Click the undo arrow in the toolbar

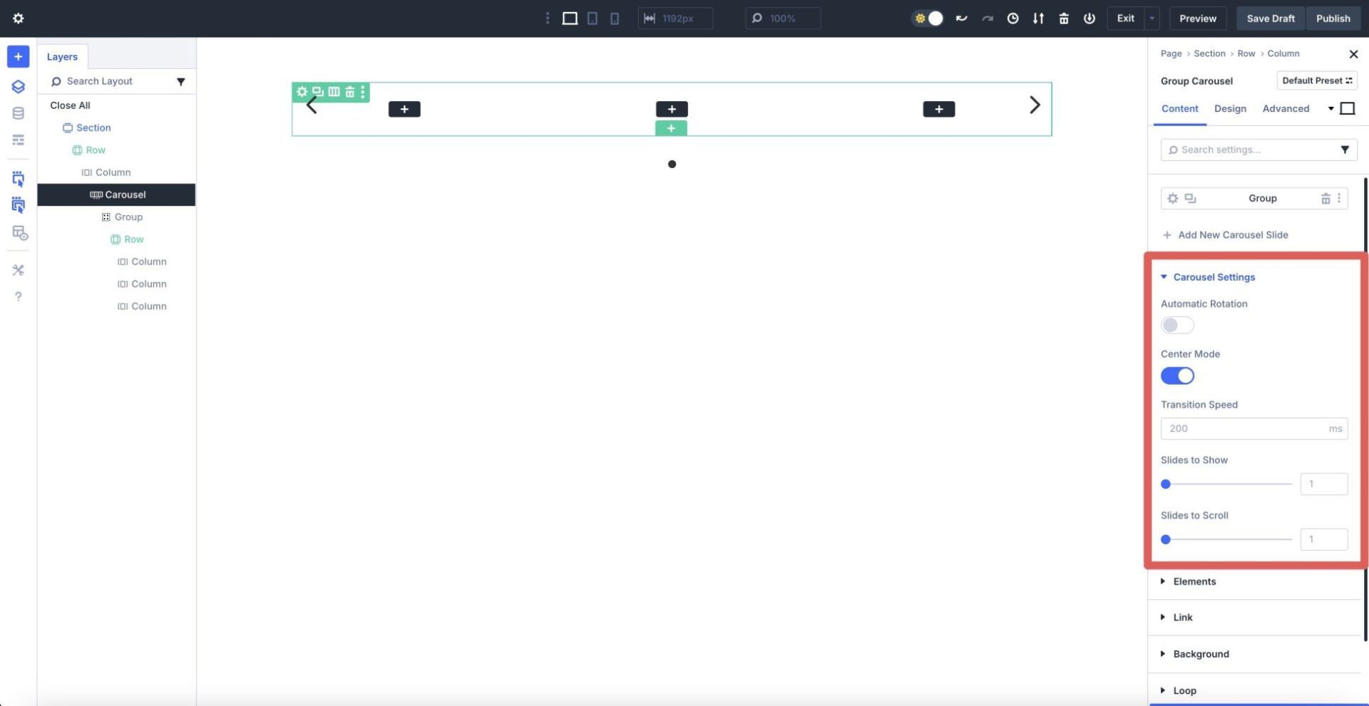pyautogui.click(x=962, y=18)
